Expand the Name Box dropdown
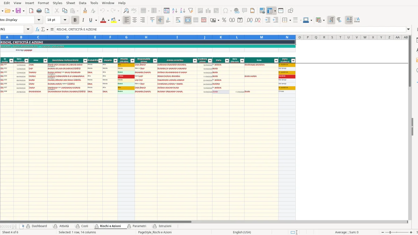 28,30
